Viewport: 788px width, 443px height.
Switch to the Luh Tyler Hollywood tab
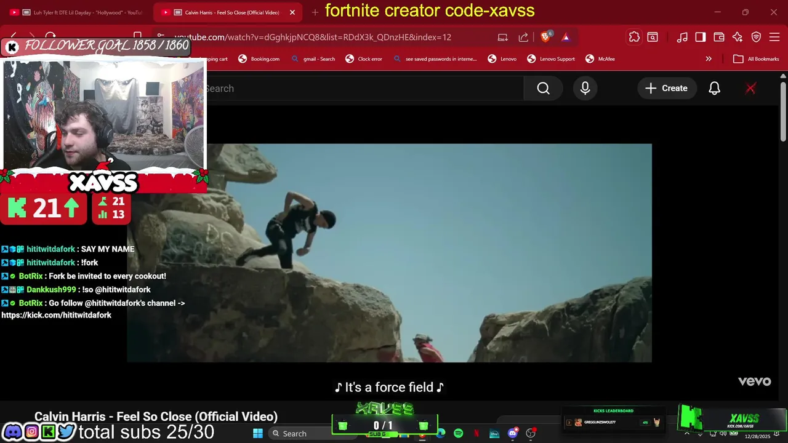click(76, 12)
